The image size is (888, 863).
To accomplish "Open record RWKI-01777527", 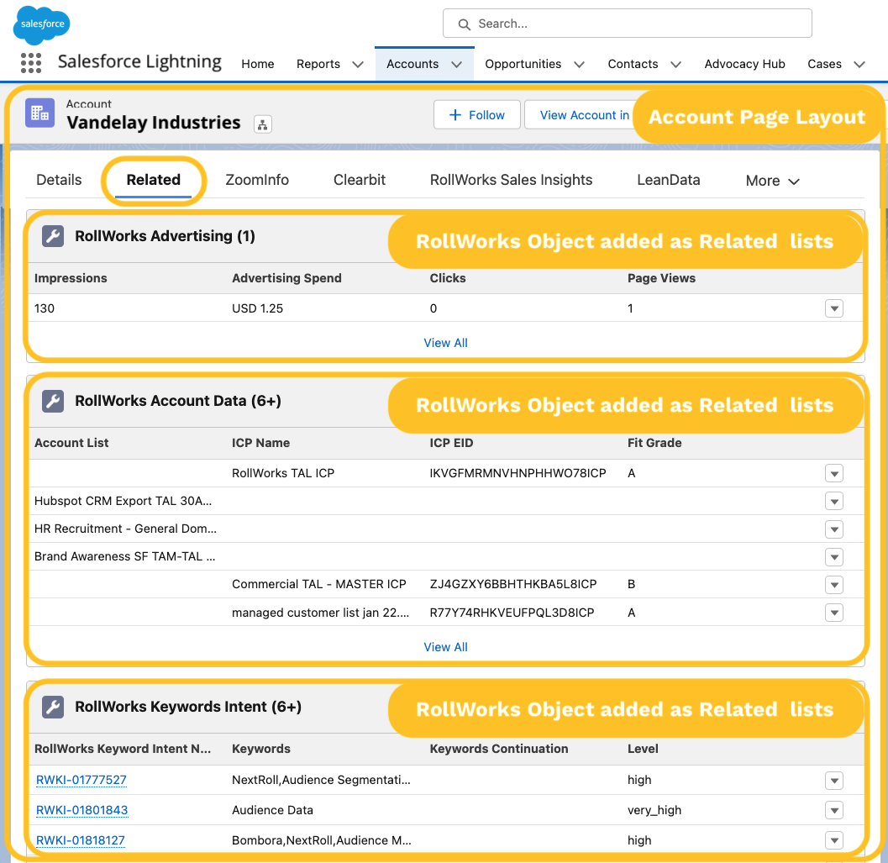I will 81,780.
